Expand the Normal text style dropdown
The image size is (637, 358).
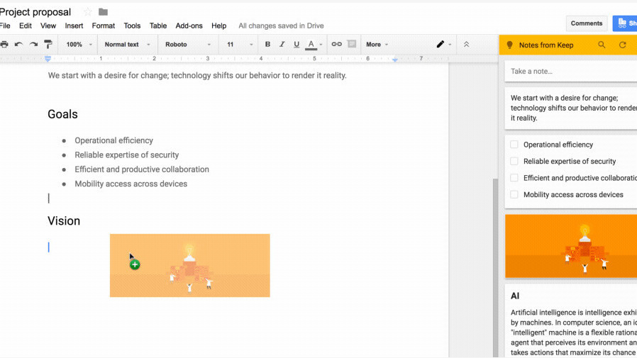[128, 44]
